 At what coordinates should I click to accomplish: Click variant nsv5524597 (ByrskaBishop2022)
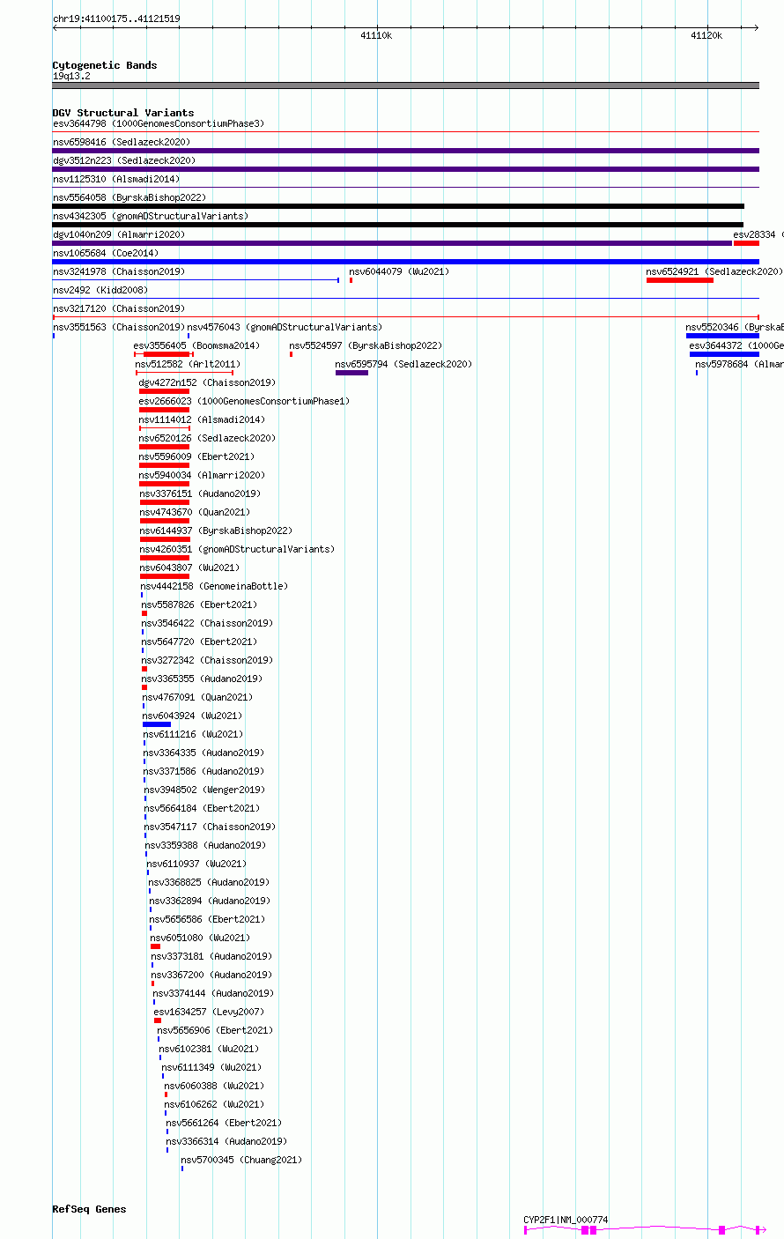point(366,345)
